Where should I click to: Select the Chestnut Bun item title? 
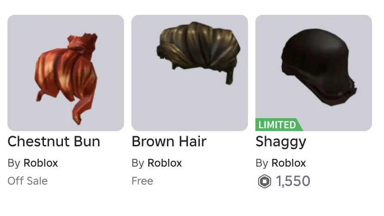tap(54, 142)
